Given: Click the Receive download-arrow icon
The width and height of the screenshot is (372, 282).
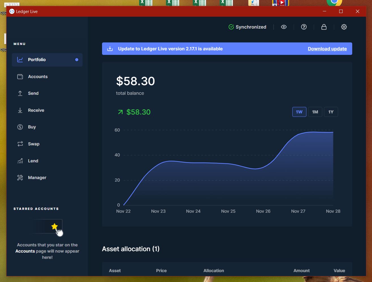Looking at the screenshot, I should [x=20, y=110].
